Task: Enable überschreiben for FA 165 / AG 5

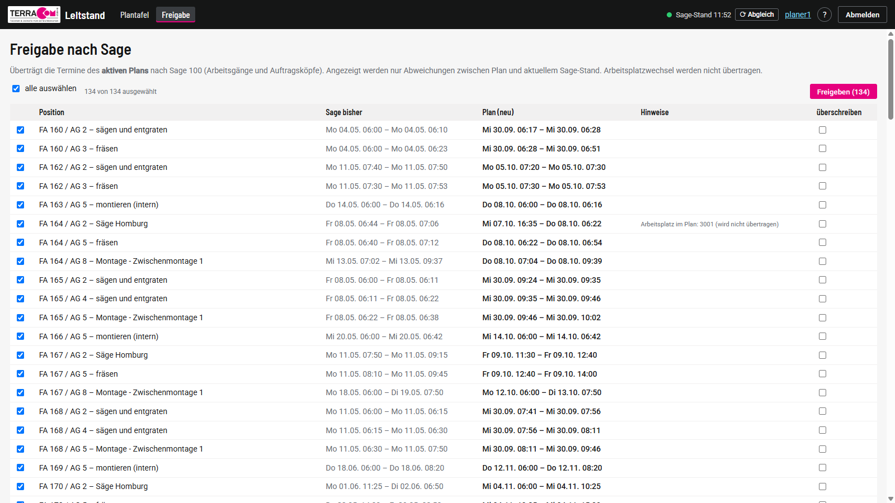Action: tap(822, 317)
